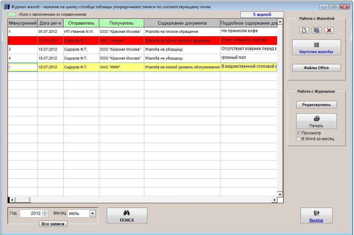
Task: Toggle the Просмотр checkbox
Action: [298, 133]
